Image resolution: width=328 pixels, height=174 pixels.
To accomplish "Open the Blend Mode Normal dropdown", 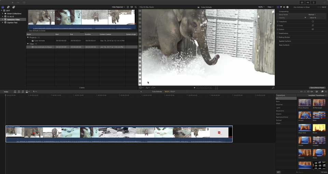I will tap(312, 15).
